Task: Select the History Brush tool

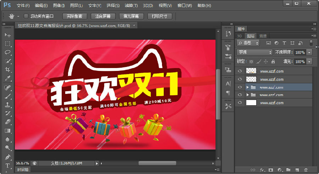Action: pyautogui.click(x=7, y=113)
